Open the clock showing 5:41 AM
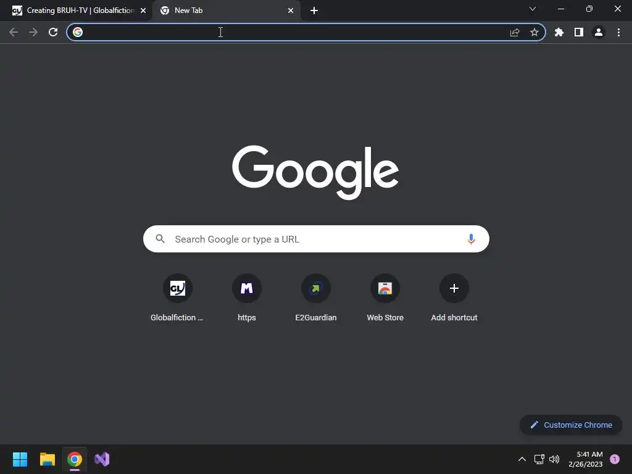The width and height of the screenshot is (632, 474). pos(586,459)
